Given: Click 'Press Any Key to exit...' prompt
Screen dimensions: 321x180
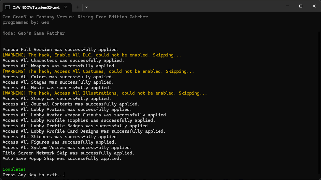Looking at the screenshot, I should [34, 175].
